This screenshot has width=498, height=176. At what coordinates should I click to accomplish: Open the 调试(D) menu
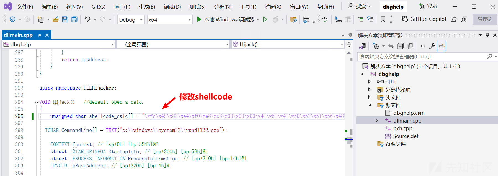coord(172,7)
